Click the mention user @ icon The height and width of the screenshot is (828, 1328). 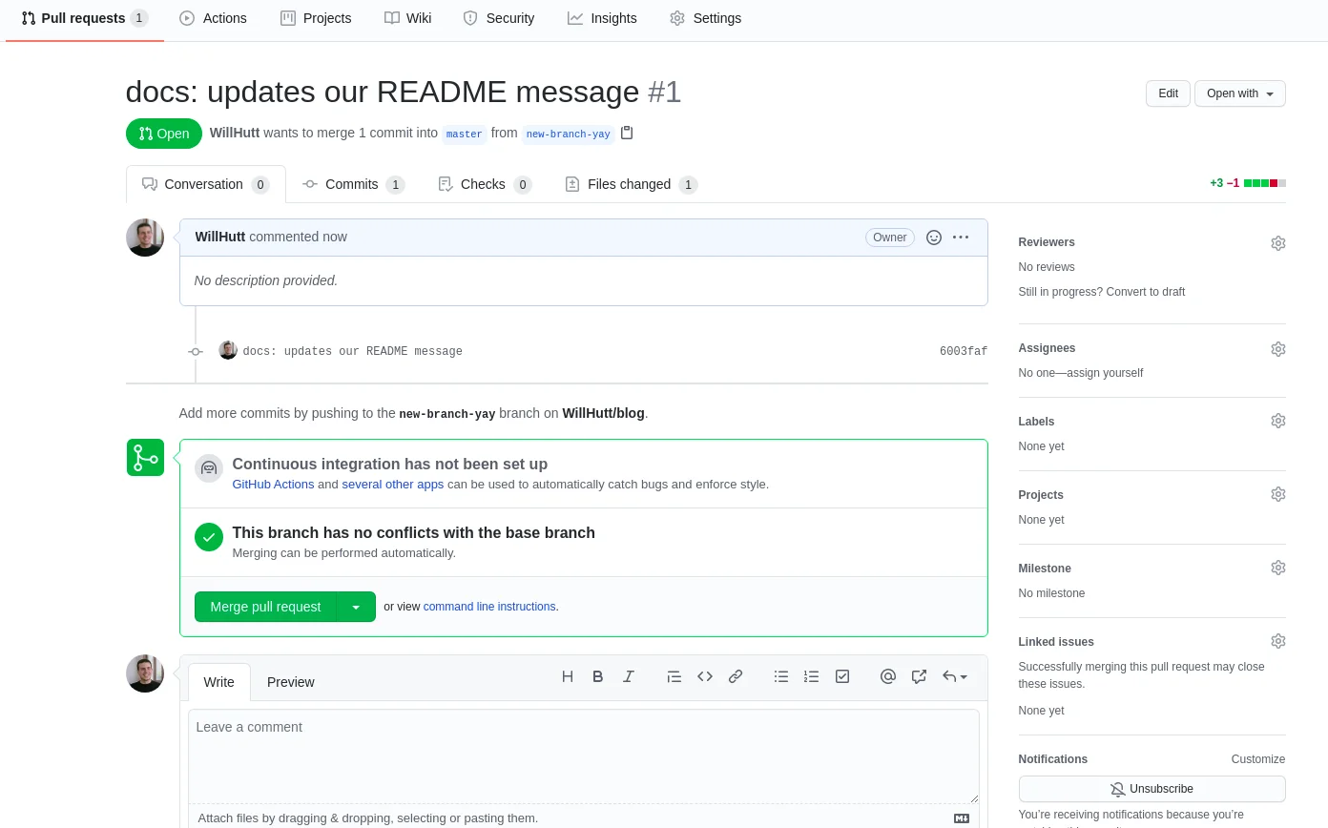point(888,676)
